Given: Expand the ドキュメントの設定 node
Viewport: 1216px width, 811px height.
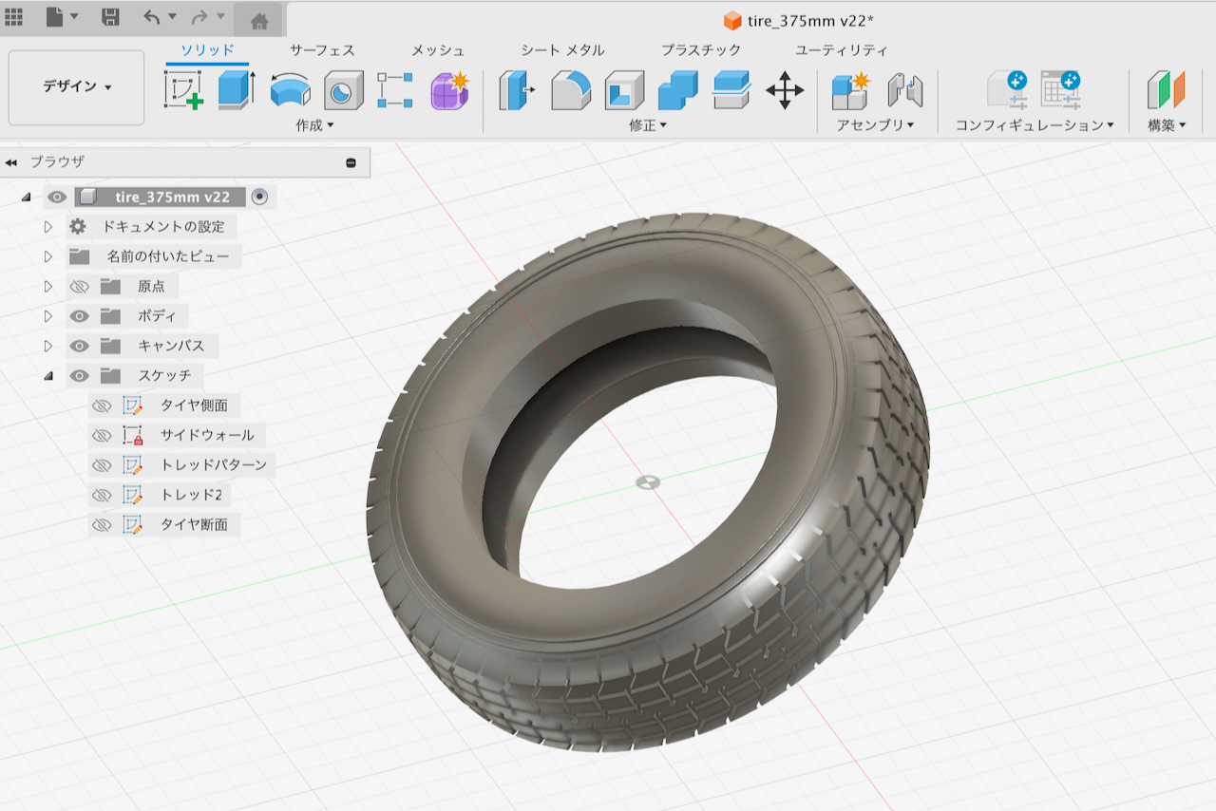Looking at the screenshot, I should [48, 227].
